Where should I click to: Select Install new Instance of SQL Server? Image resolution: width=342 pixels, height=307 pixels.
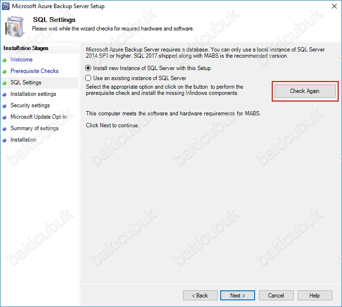(148, 68)
